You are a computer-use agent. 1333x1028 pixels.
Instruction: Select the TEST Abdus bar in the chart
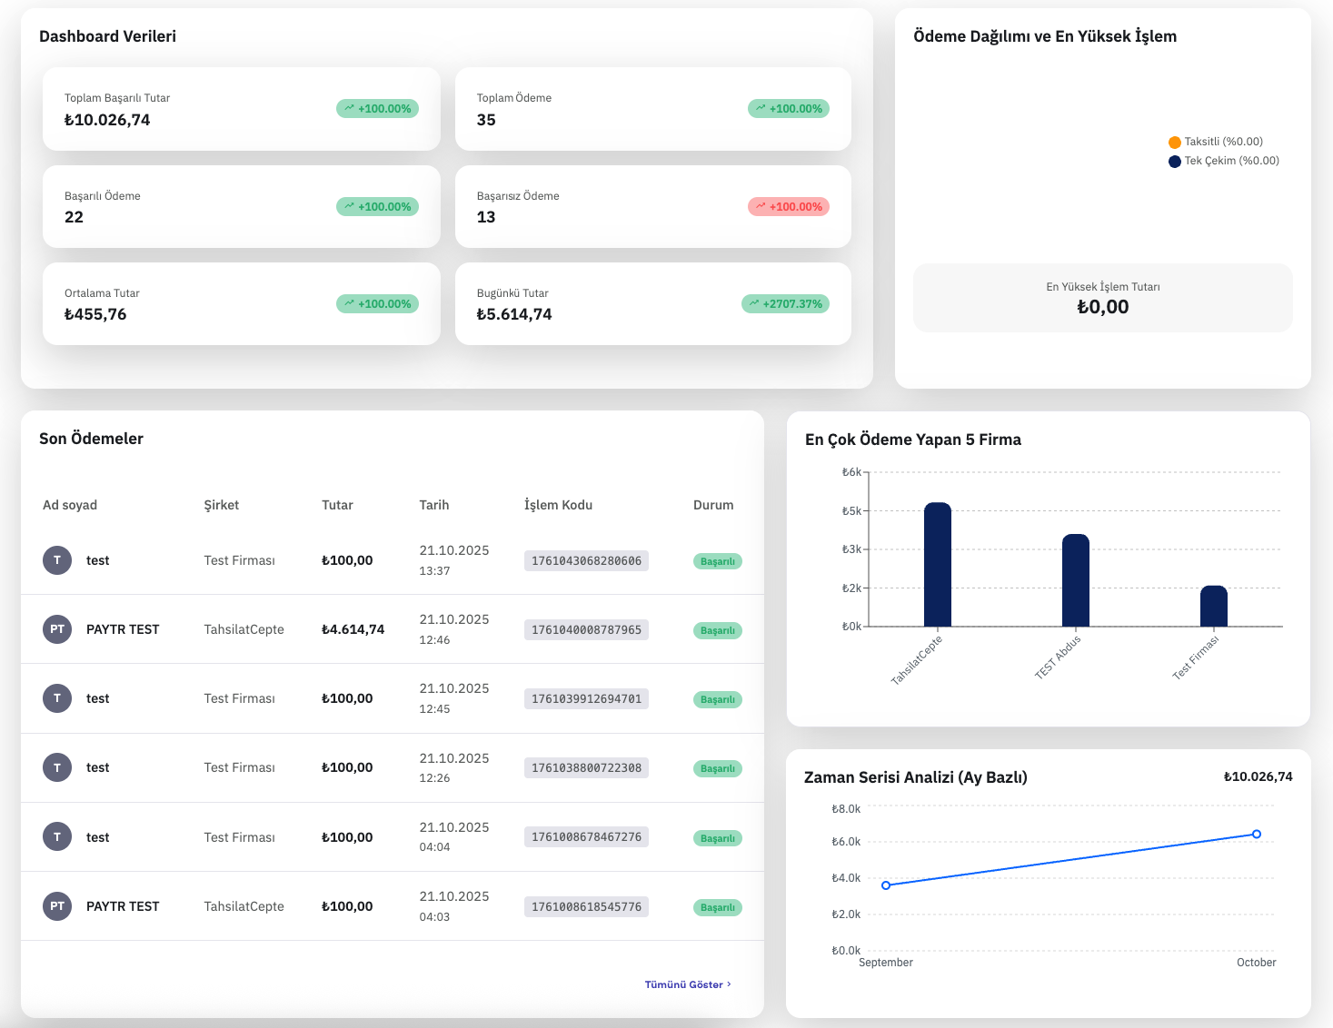coord(1075,580)
